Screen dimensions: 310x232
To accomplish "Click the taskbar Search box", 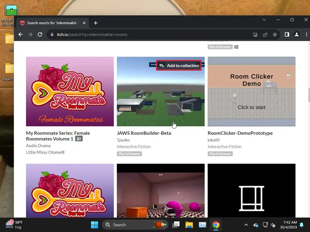I will (135, 225).
